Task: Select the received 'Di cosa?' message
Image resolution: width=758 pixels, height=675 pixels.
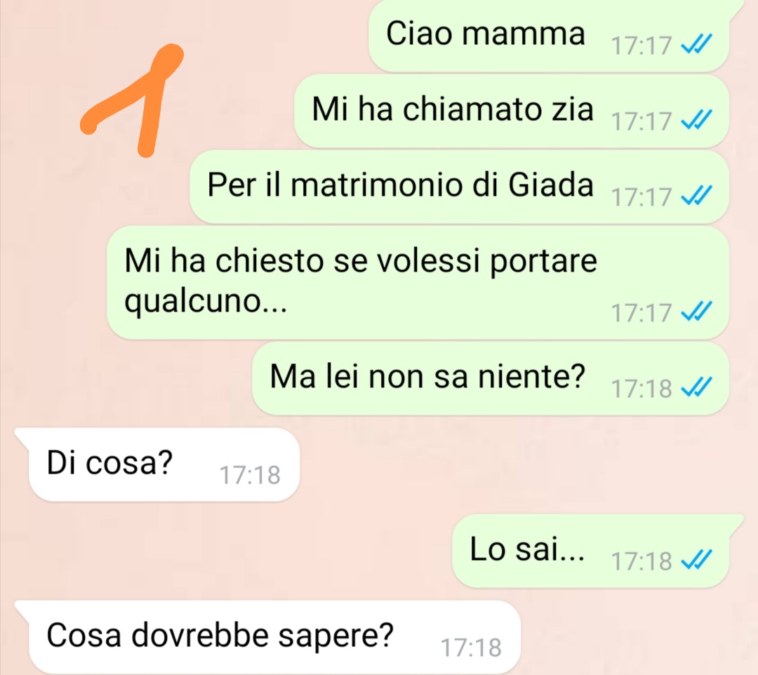Action: (157, 465)
